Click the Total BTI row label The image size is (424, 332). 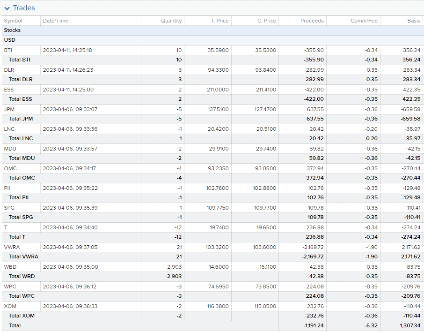coord(20,60)
